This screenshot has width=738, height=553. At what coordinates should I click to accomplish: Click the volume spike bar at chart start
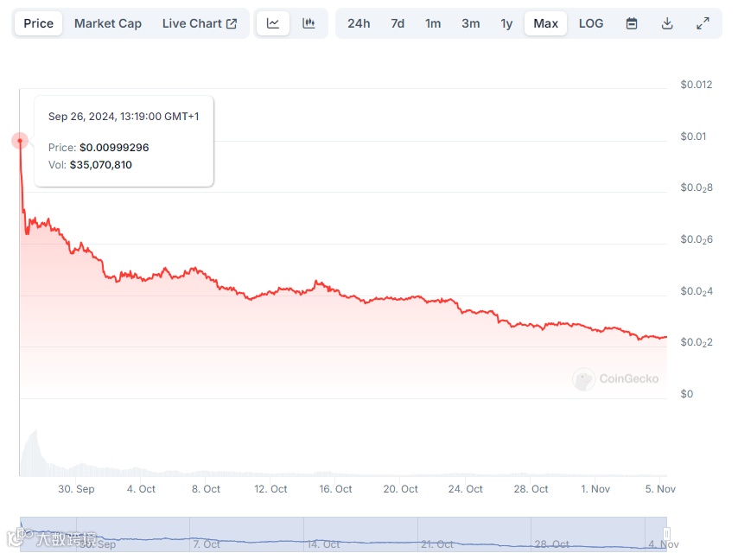point(34,453)
